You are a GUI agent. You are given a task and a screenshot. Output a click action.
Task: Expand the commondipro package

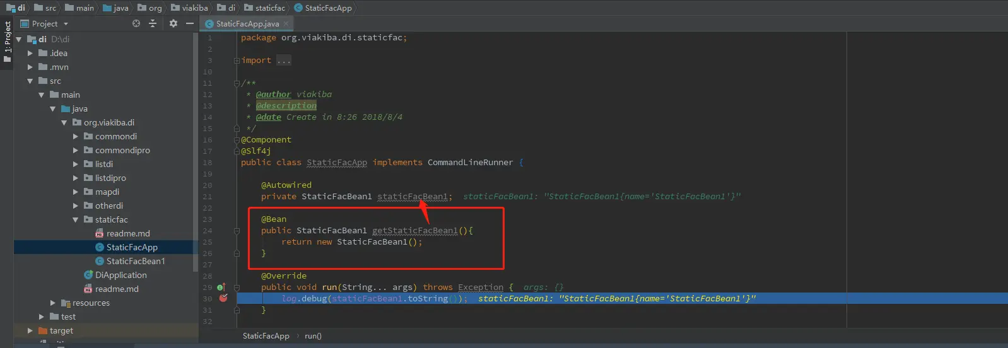click(x=75, y=150)
